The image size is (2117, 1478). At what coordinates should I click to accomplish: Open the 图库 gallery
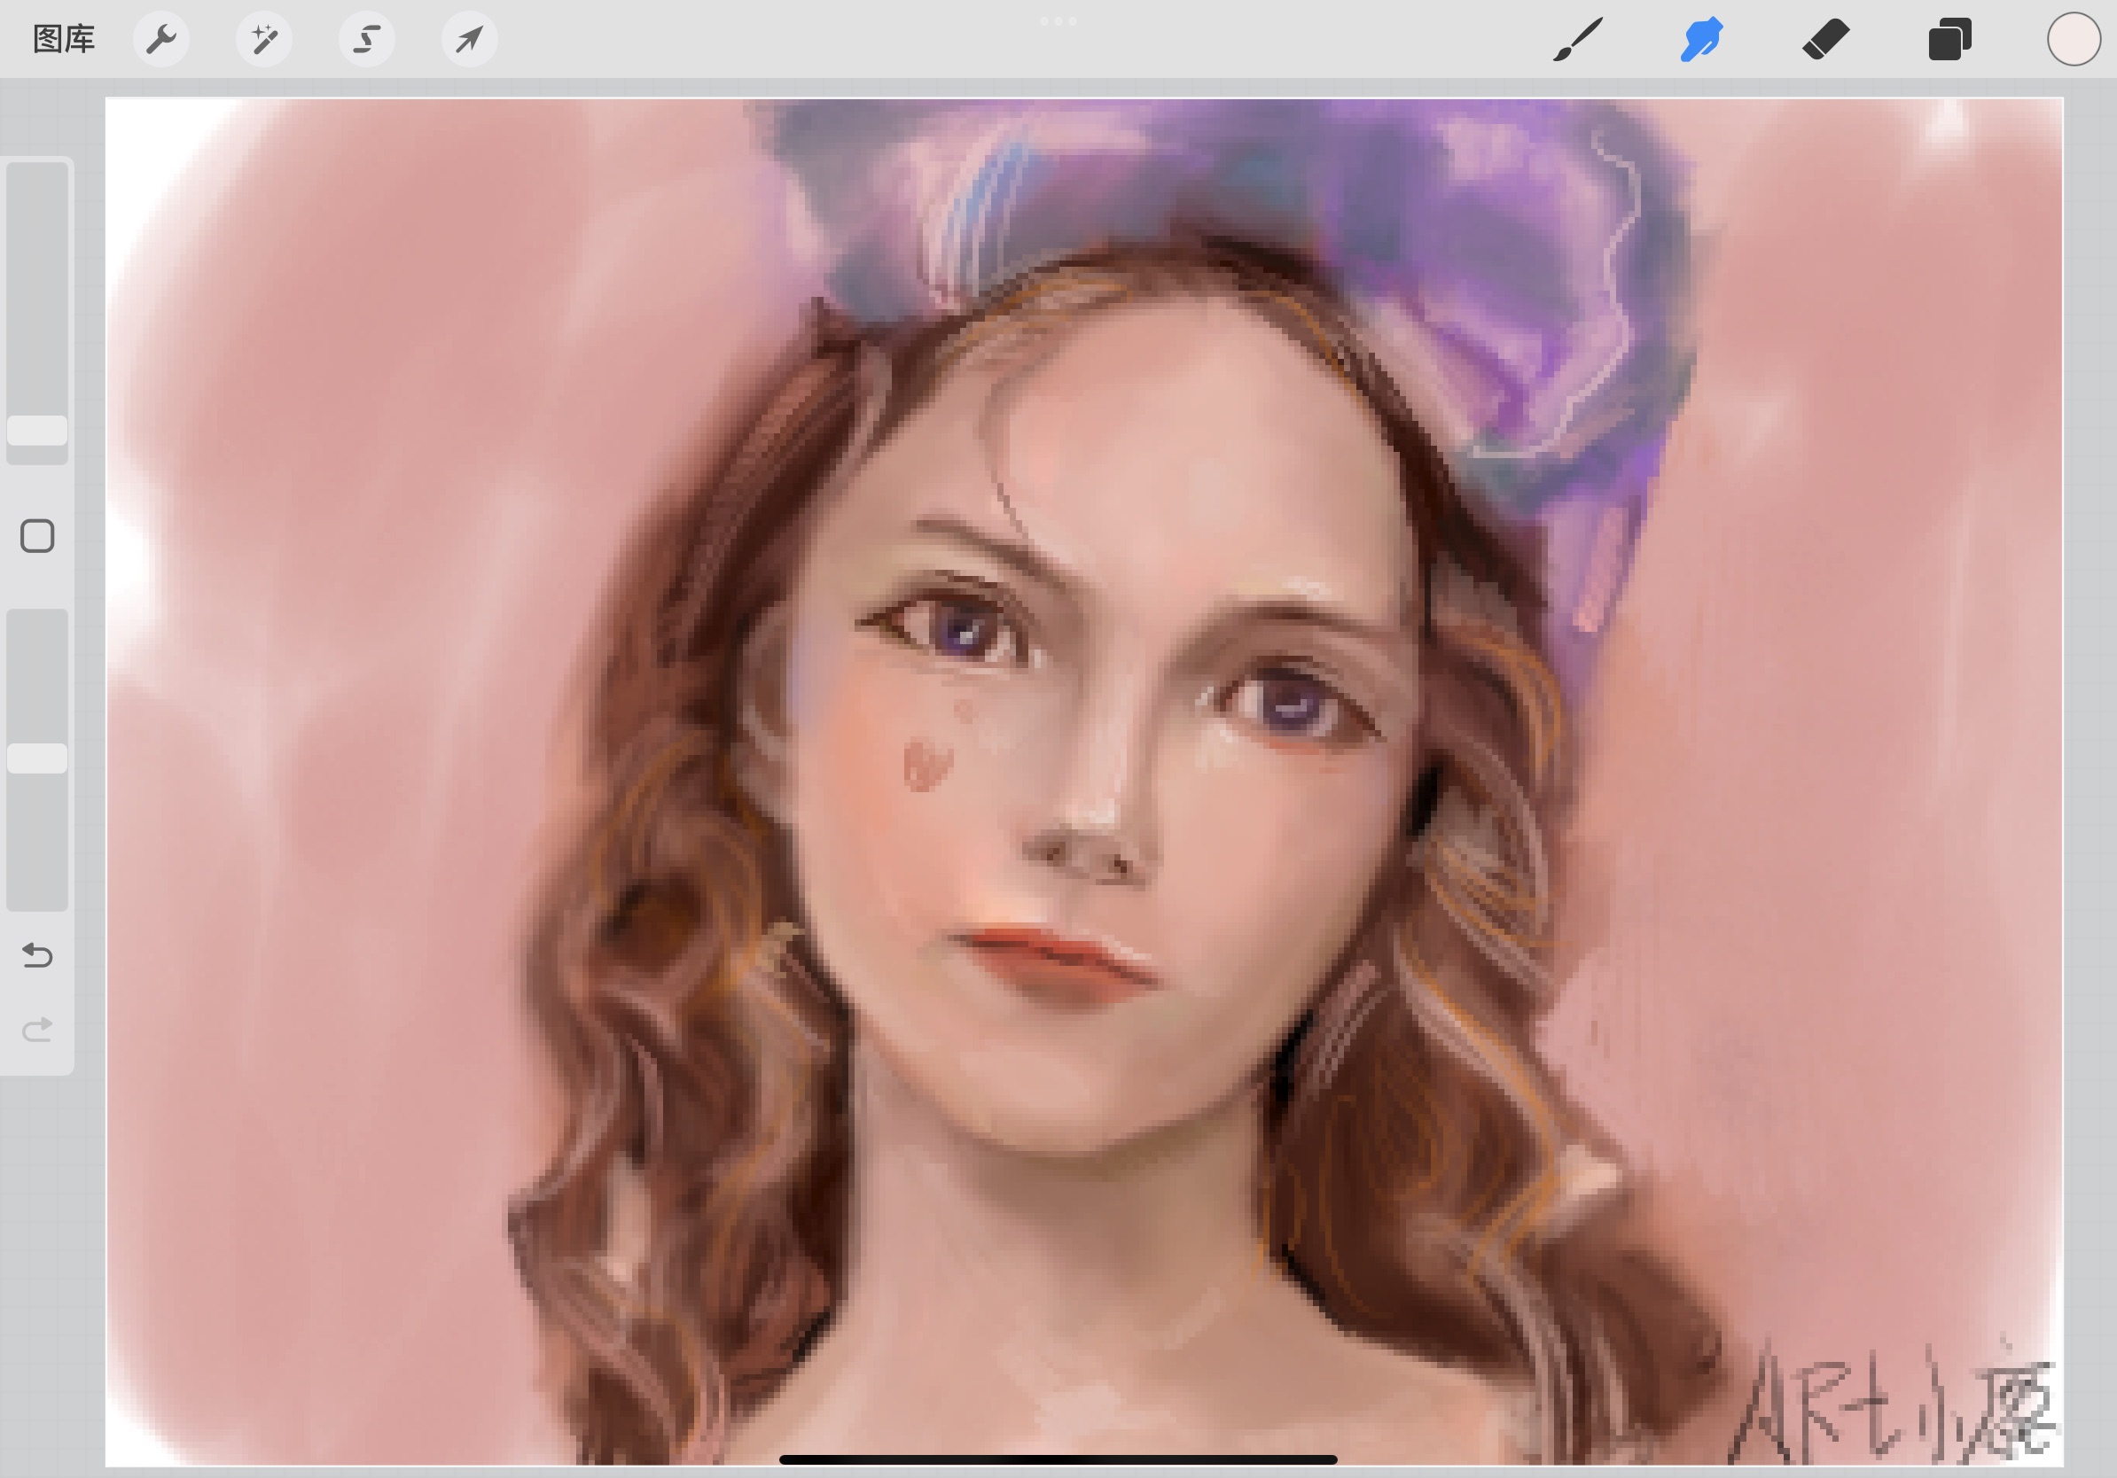64,39
